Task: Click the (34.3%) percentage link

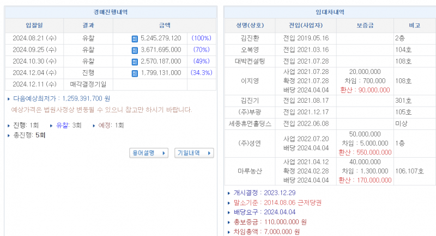Action: click(x=201, y=73)
